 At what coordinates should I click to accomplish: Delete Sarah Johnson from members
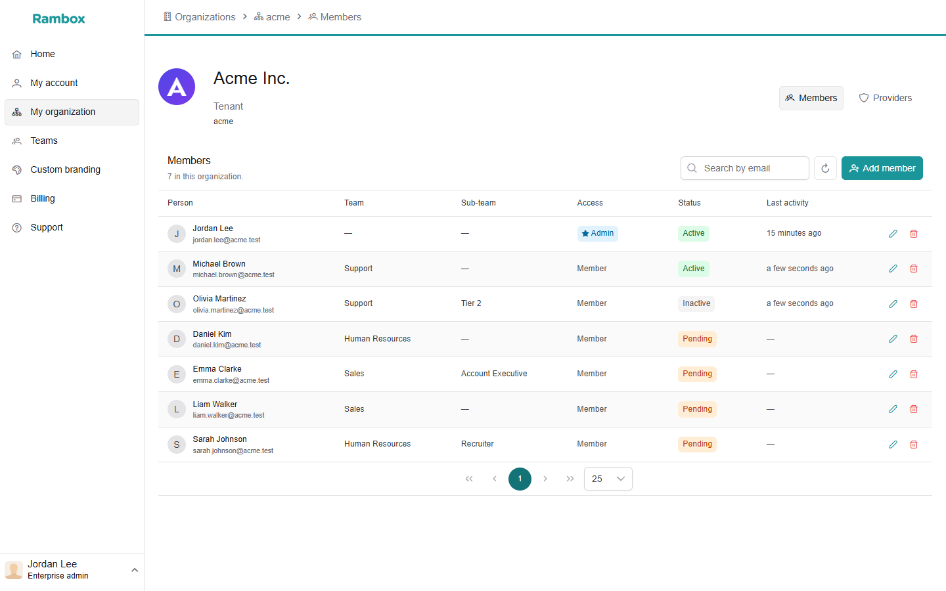913,445
